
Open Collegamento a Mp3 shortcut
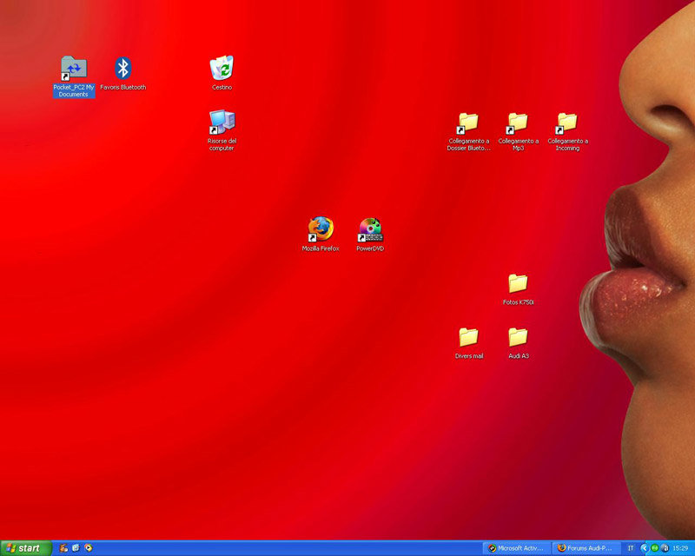tap(518, 122)
